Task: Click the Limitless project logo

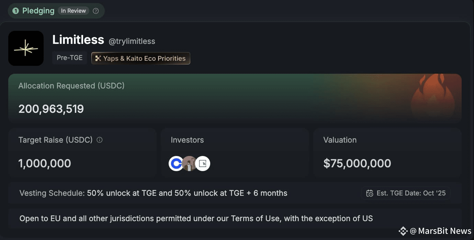Action: [x=26, y=48]
